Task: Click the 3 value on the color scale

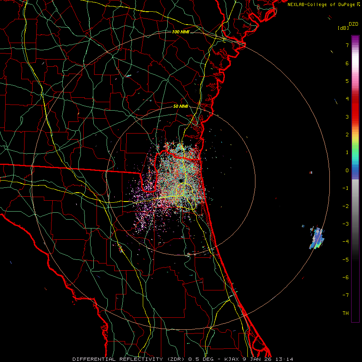Action: 347,117
